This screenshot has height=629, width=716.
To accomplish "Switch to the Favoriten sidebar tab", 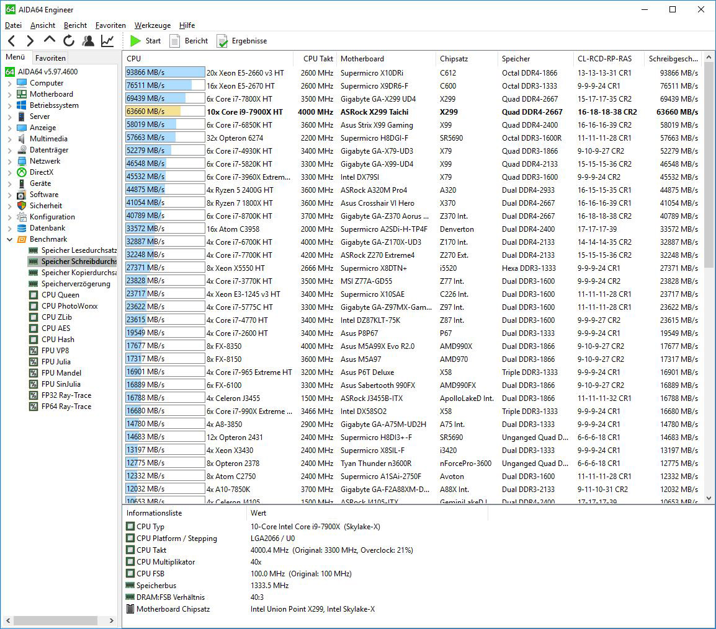I will [x=50, y=58].
